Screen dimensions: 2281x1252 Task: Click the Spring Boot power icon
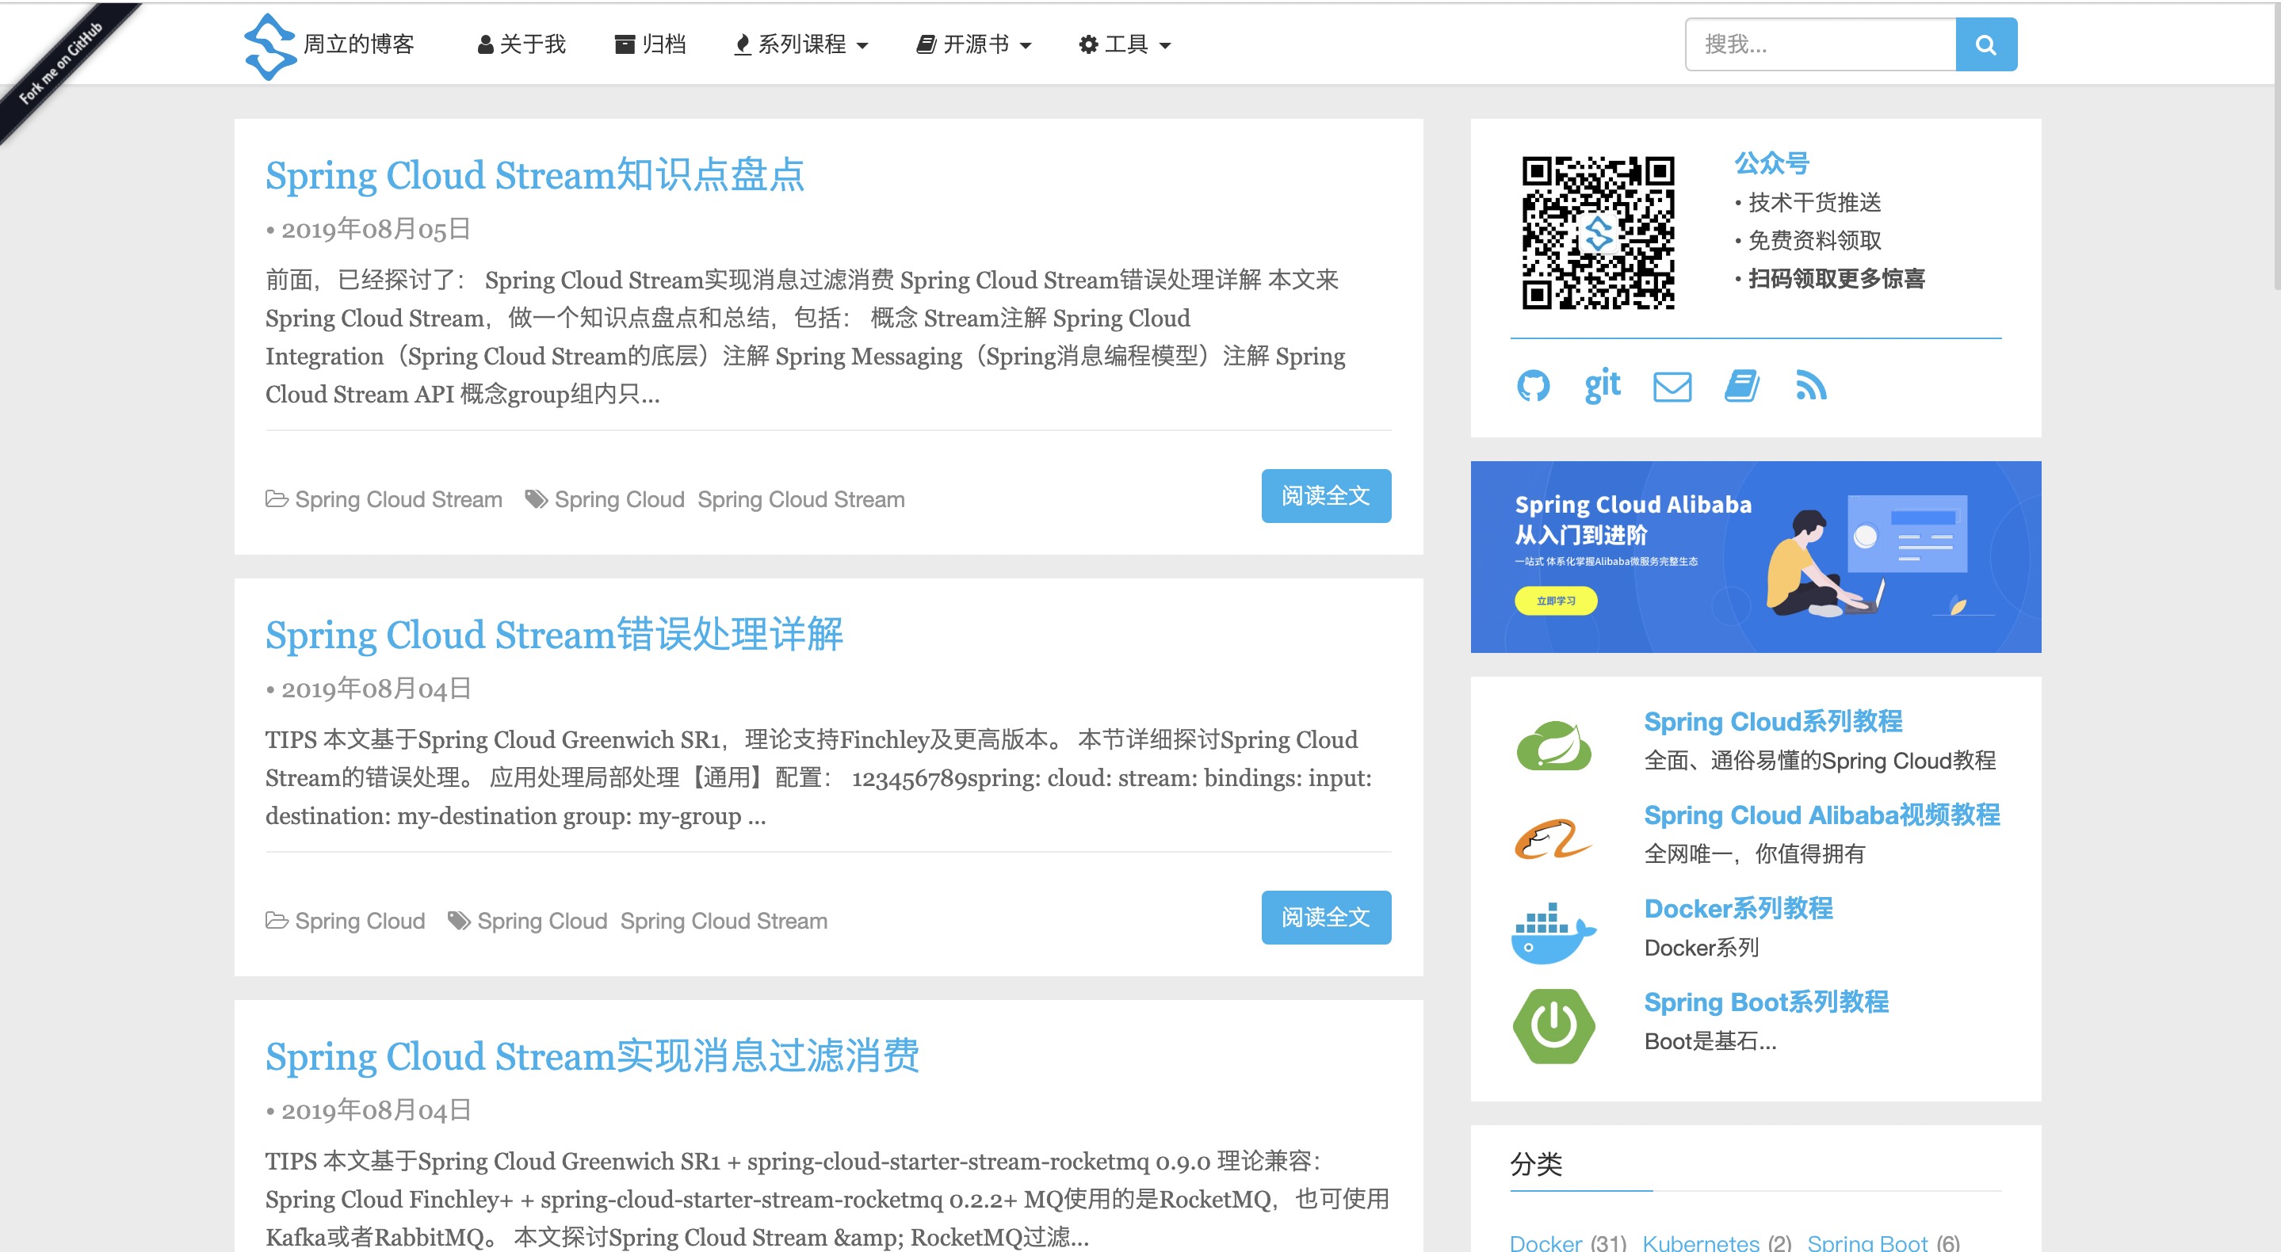coord(1553,1025)
